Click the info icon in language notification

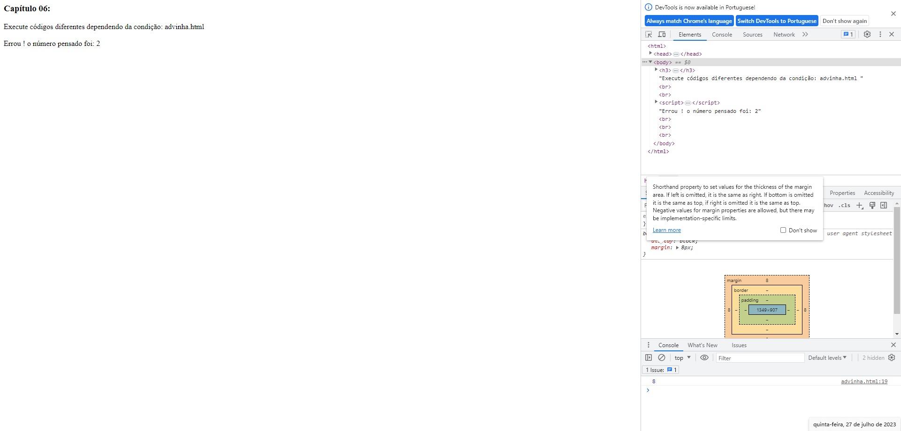click(x=649, y=7)
